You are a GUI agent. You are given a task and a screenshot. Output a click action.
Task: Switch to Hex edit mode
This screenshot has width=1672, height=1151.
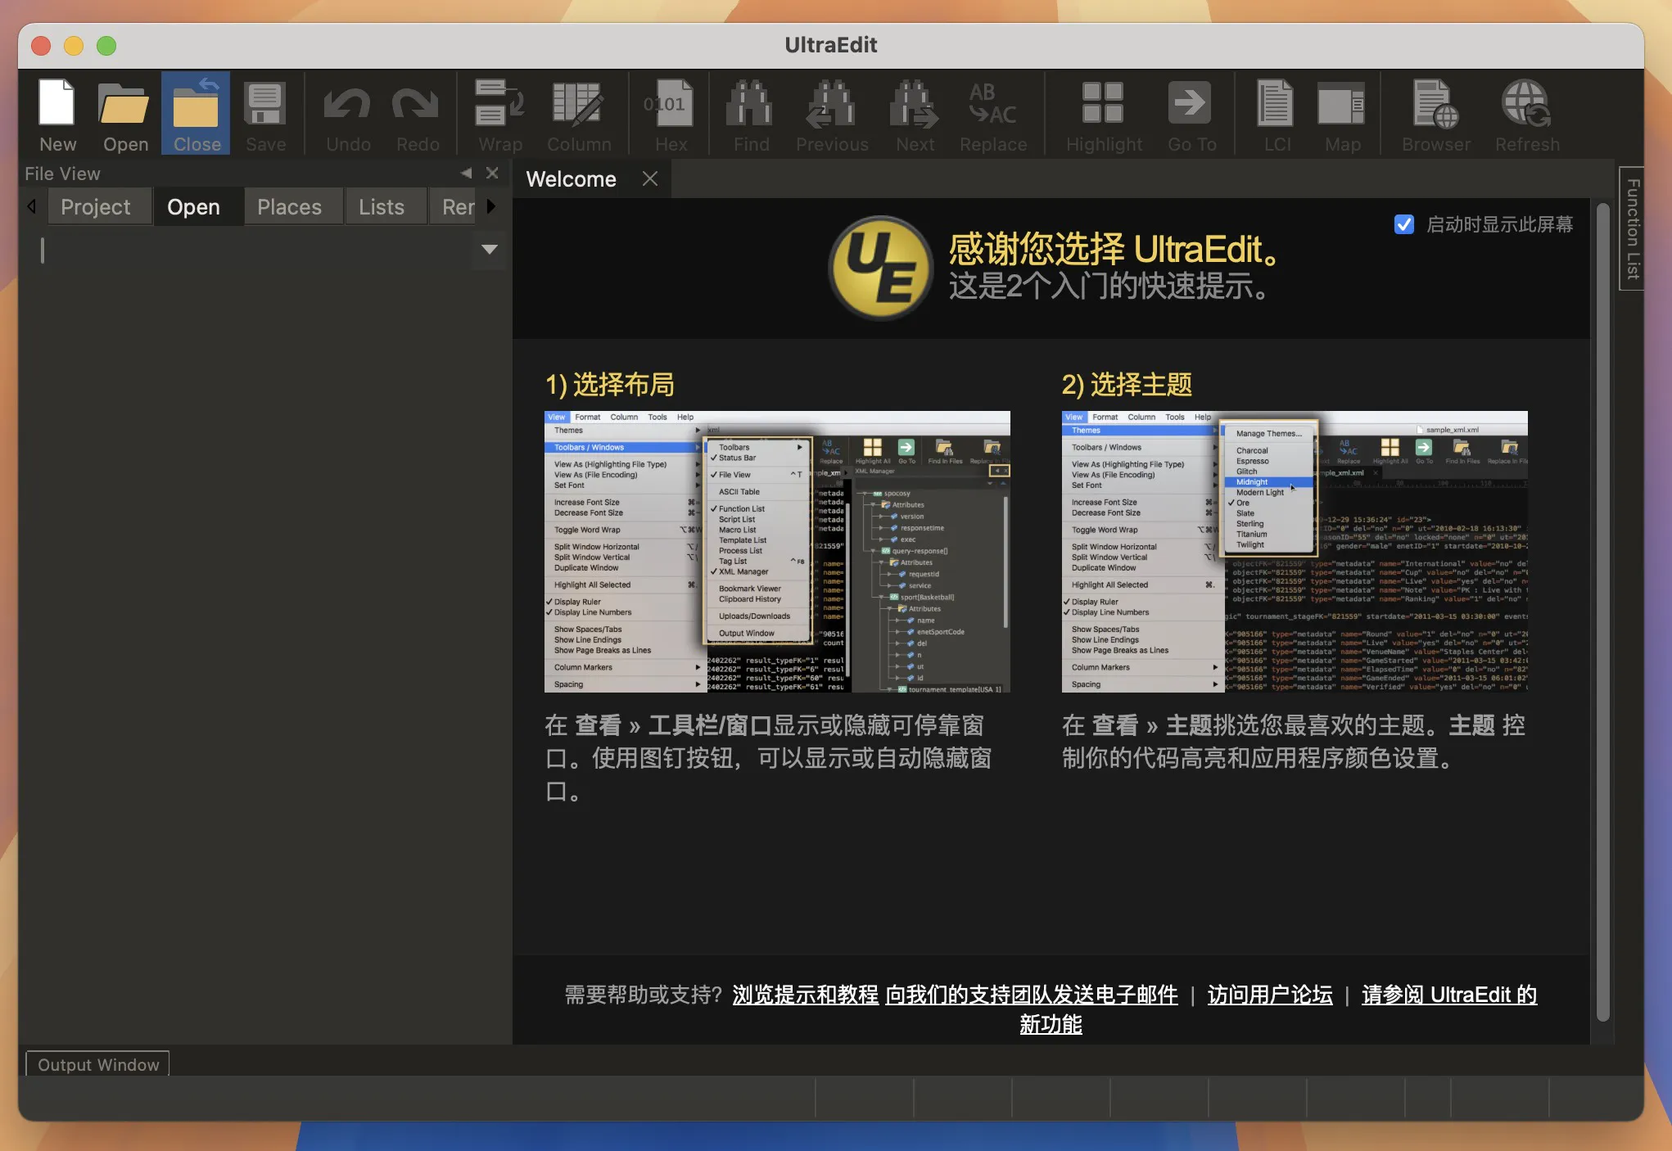(x=671, y=115)
